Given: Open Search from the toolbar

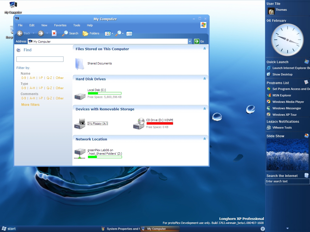Looking at the screenshot, I should point(70,33).
